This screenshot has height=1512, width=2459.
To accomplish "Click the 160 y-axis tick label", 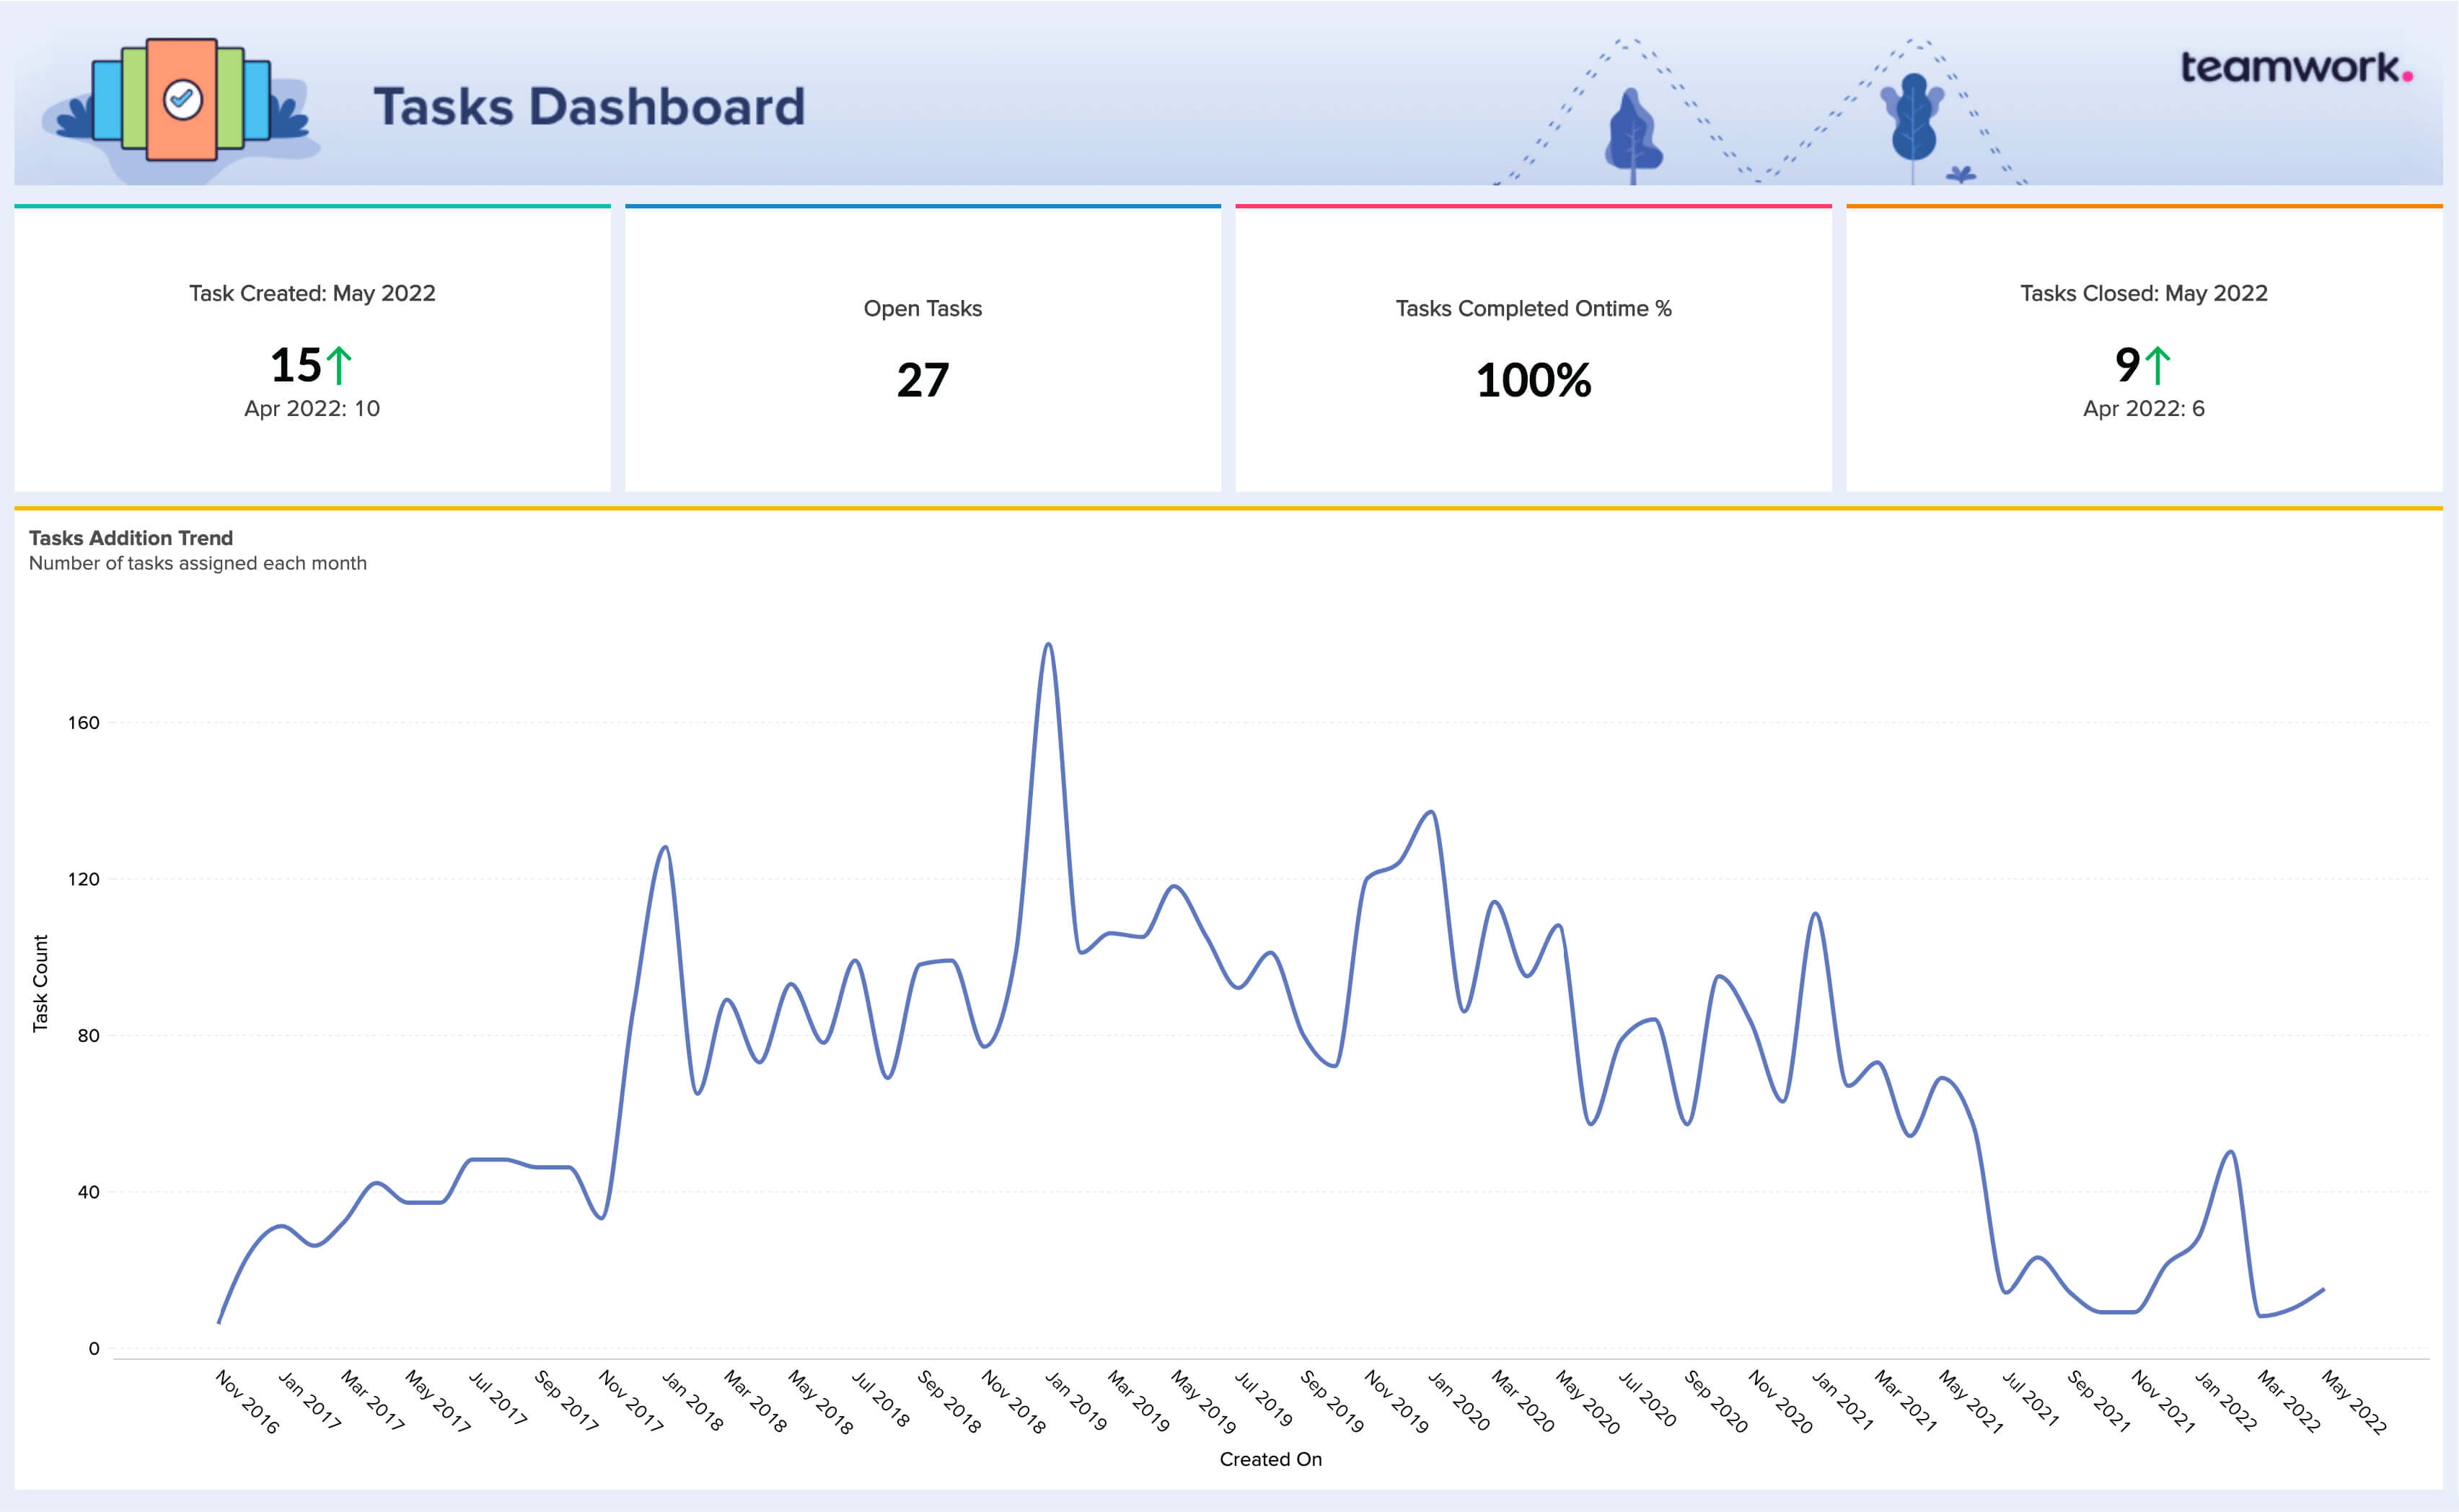I will [x=84, y=722].
